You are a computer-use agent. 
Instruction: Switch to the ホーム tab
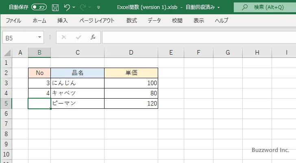click(39, 20)
